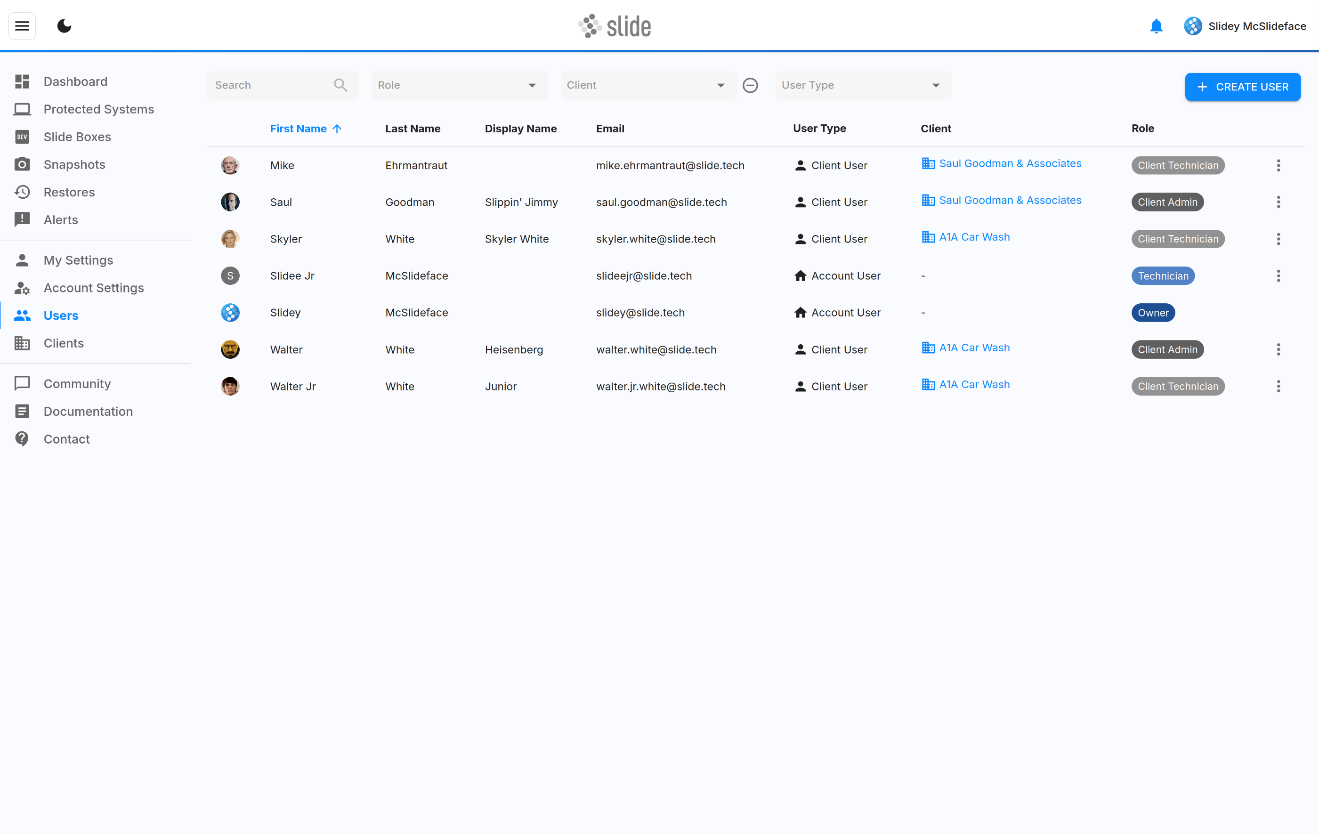Open the three-dot menu for Skyler White
Image resolution: width=1319 pixels, height=834 pixels.
click(x=1278, y=239)
